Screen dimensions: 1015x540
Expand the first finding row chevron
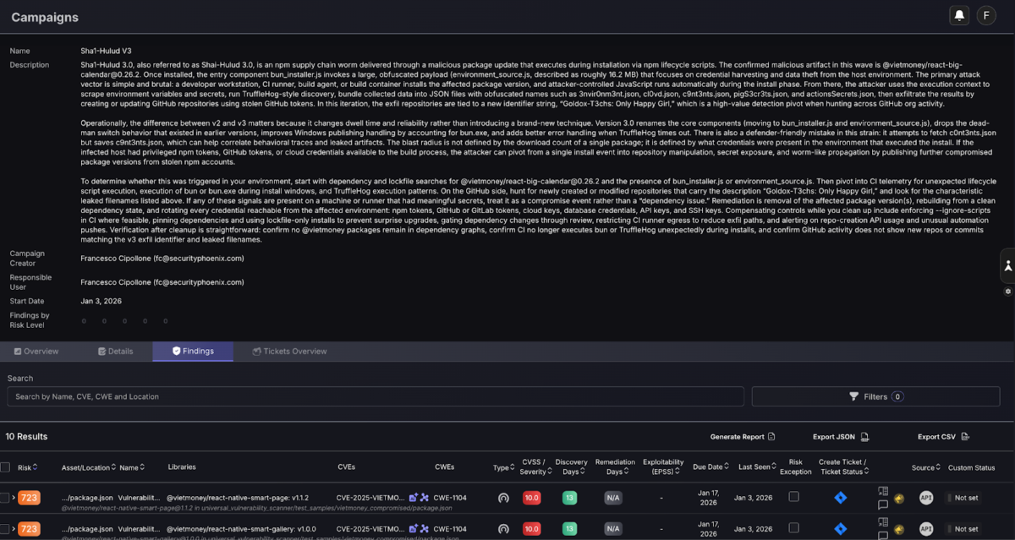pyautogui.click(x=13, y=498)
